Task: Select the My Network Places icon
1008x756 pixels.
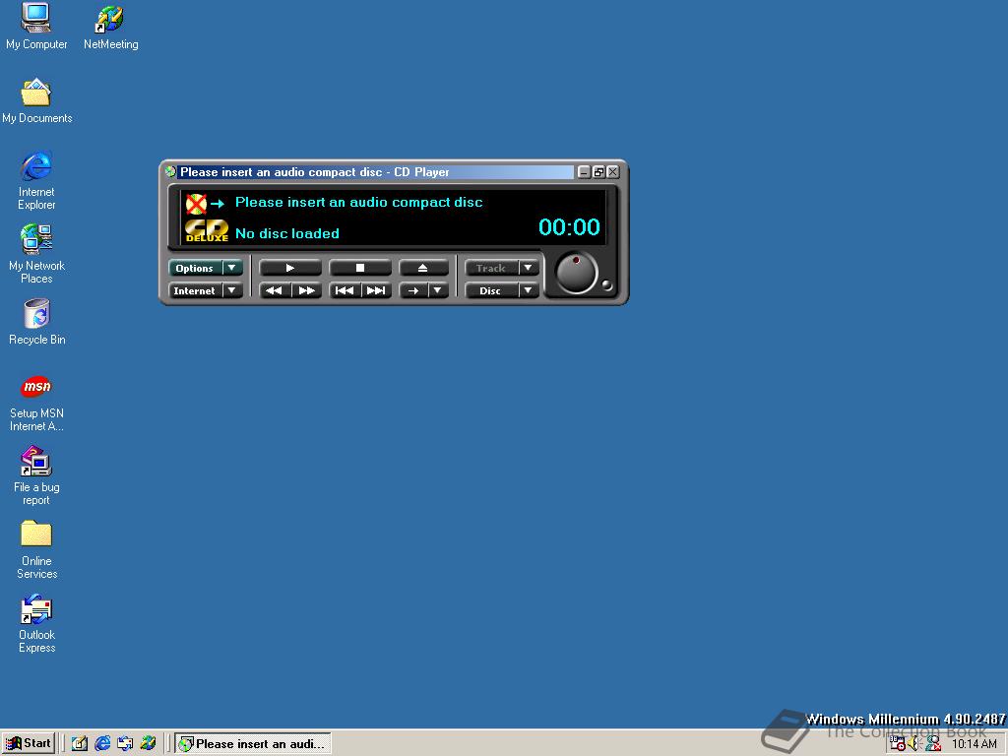Action: coord(36,255)
